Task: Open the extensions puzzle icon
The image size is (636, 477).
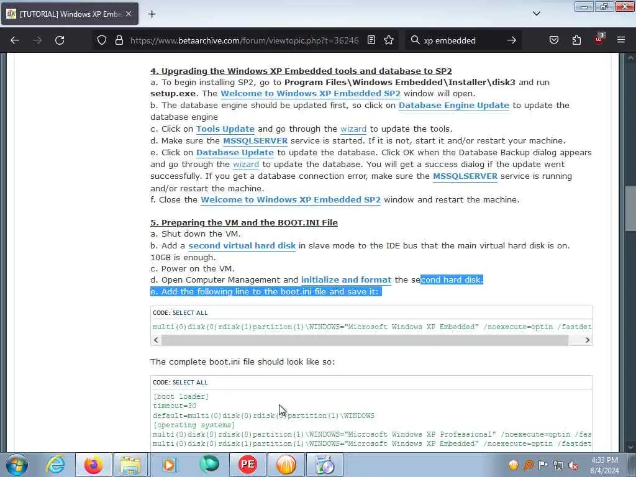Action: pyautogui.click(x=576, y=40)
